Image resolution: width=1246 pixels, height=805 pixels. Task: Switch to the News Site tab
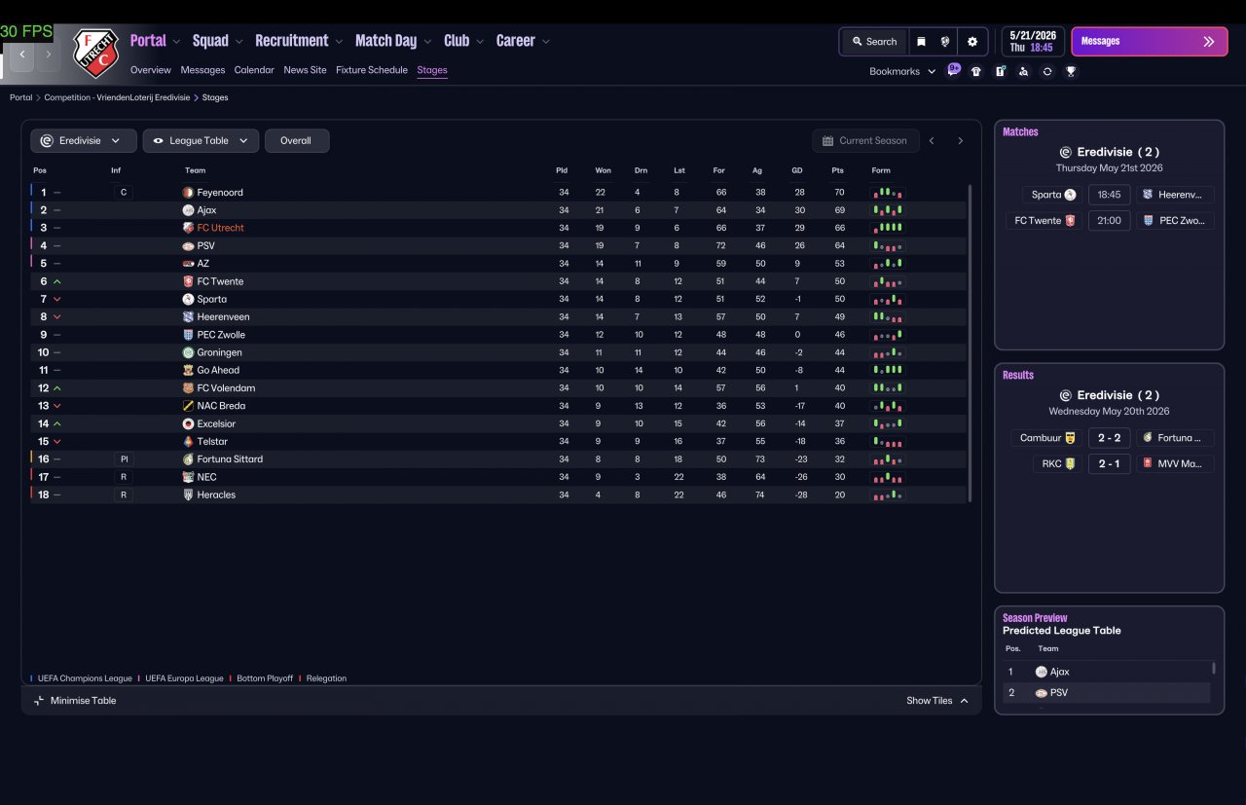[x=305, y=70]
